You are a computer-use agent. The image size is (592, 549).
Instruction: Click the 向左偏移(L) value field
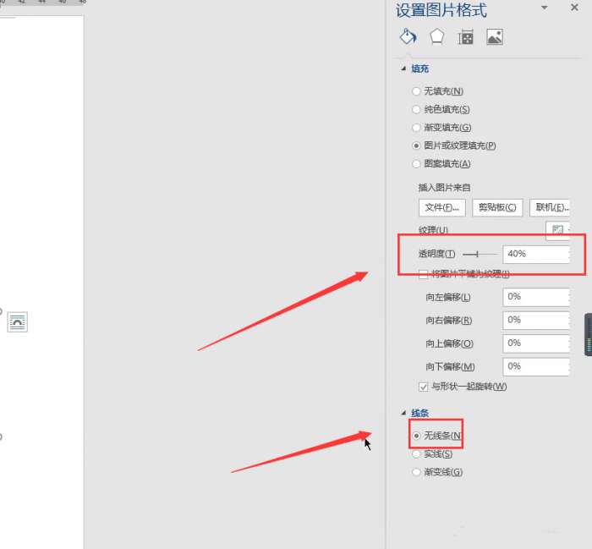535,297
